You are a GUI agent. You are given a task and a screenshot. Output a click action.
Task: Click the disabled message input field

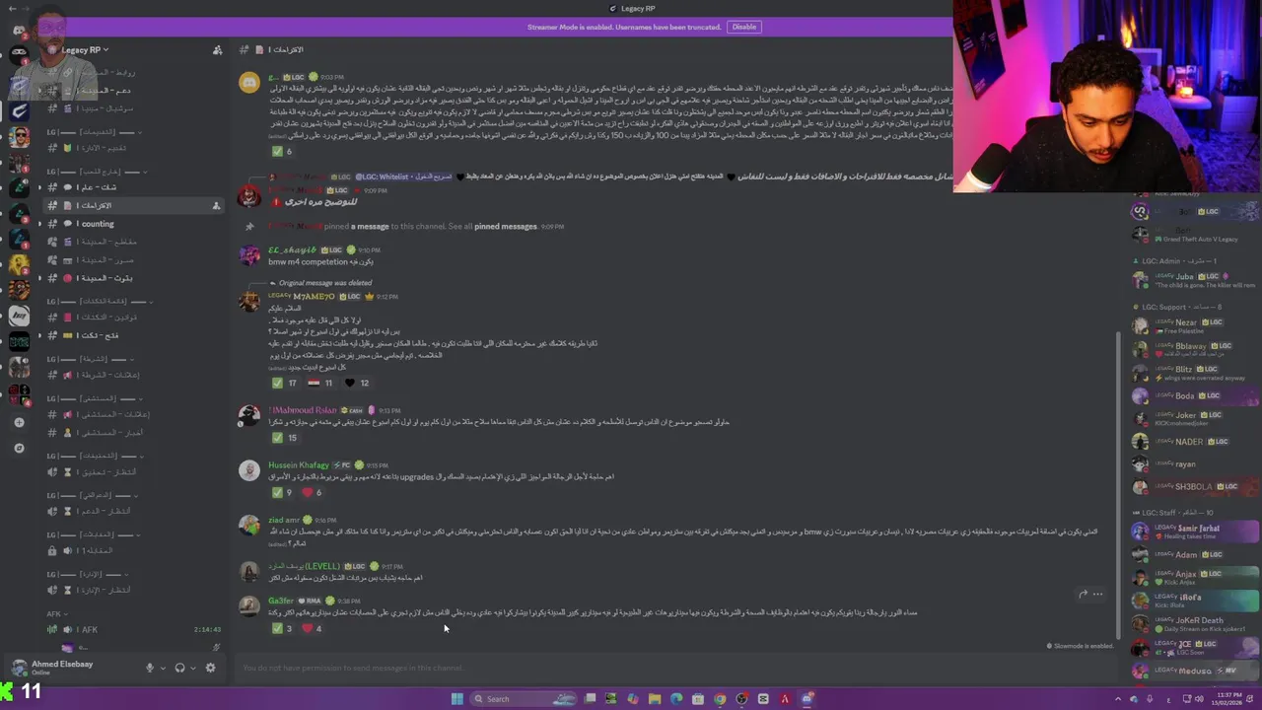tap(675, 668)
